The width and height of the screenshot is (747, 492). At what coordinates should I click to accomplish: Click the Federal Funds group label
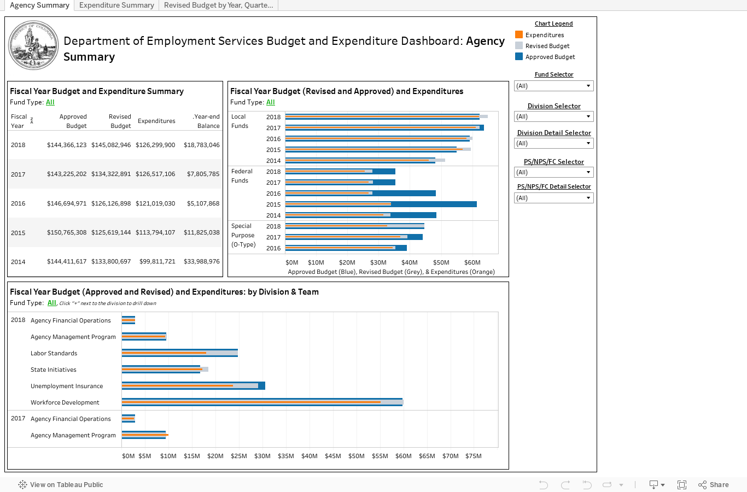tap(242, 175)
